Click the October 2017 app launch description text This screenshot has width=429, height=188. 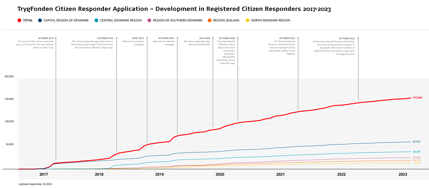[35, 44]
